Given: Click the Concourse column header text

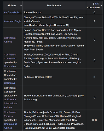Looking at the screenshot, I should 93,8.
